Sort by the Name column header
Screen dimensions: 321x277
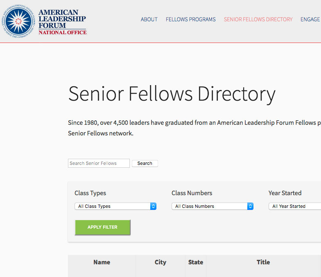tap(102, 262)
